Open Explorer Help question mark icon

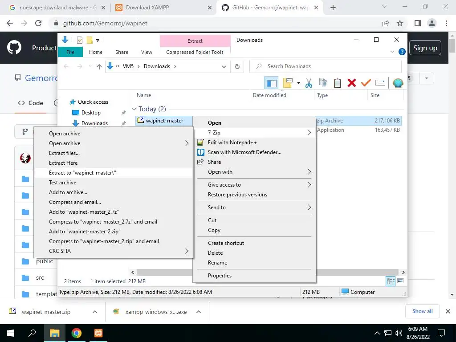click(x=402, y=52)
